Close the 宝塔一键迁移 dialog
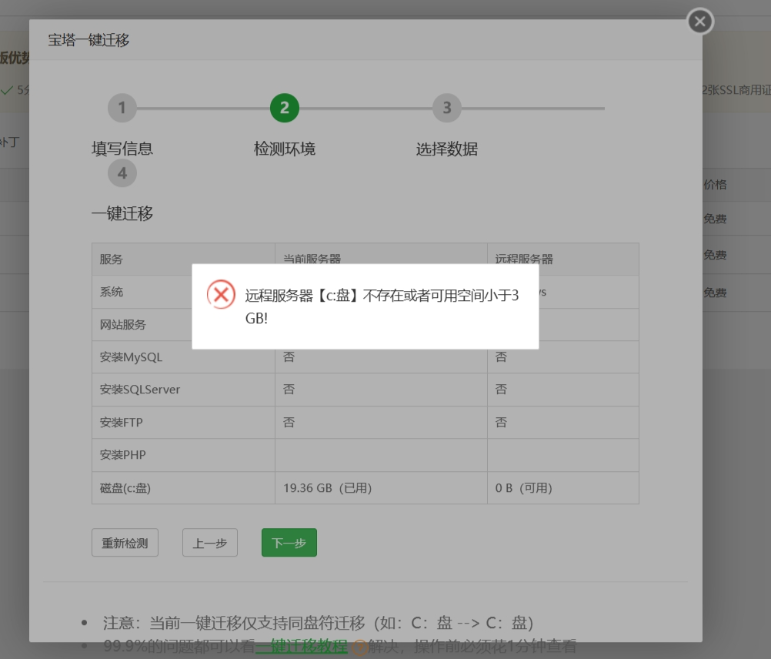The height and width of the screenshot is (659, 771). 699,21
